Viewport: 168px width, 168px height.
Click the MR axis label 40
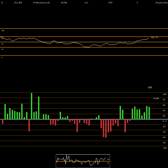coord(164,111)
